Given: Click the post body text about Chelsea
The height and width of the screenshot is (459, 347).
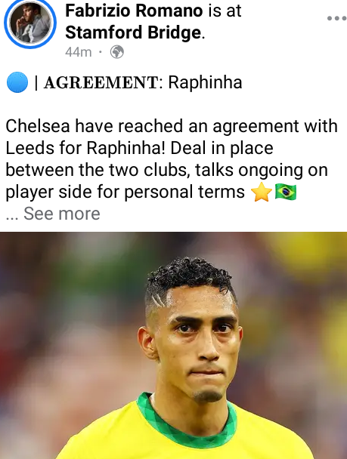Looking at the screenshot, I should (x=172, y=159).
